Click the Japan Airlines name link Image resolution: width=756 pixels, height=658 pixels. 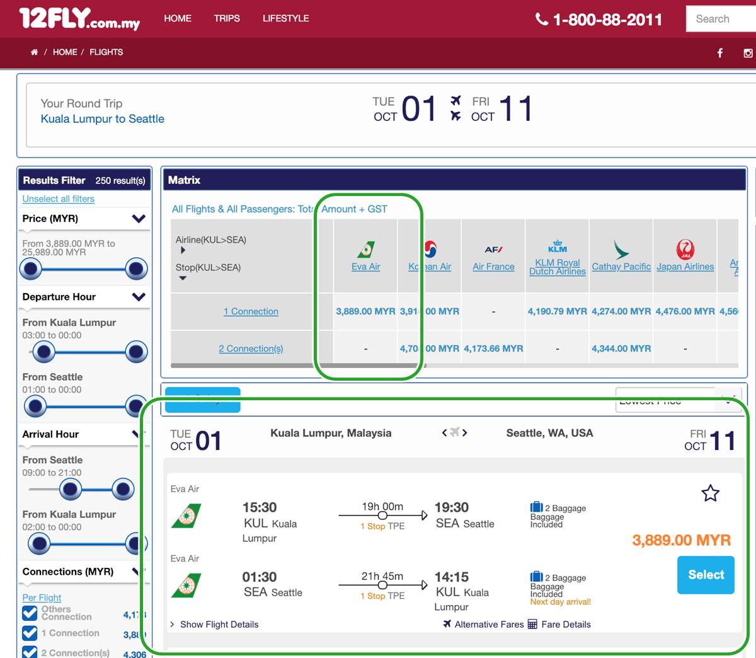pos(685,267)
